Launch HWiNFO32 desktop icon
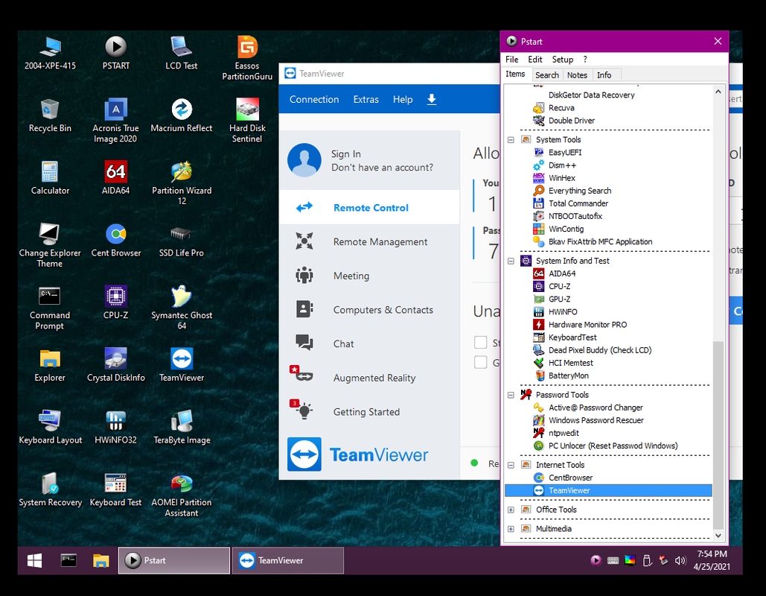Viewport: 766px width, 596px height. 116,428
